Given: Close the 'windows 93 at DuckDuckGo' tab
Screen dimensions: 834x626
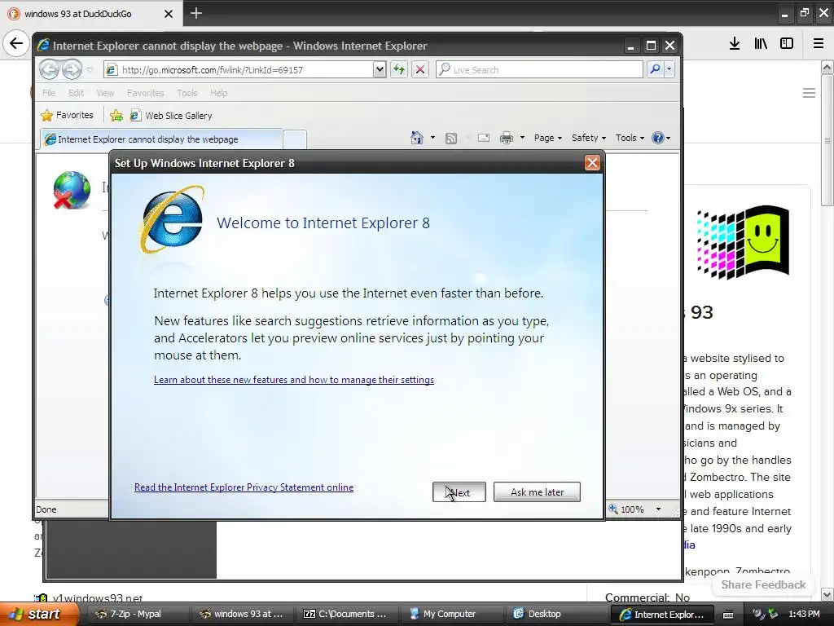Looking at the screenshot, I should tap(168, 14).
